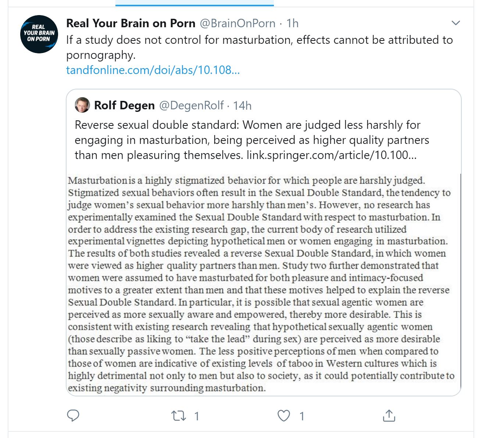Click the "1h" tweet timestamp
The height and width of the screenshot is (438, 479).
pyautogui.click(x=293, y=23)
